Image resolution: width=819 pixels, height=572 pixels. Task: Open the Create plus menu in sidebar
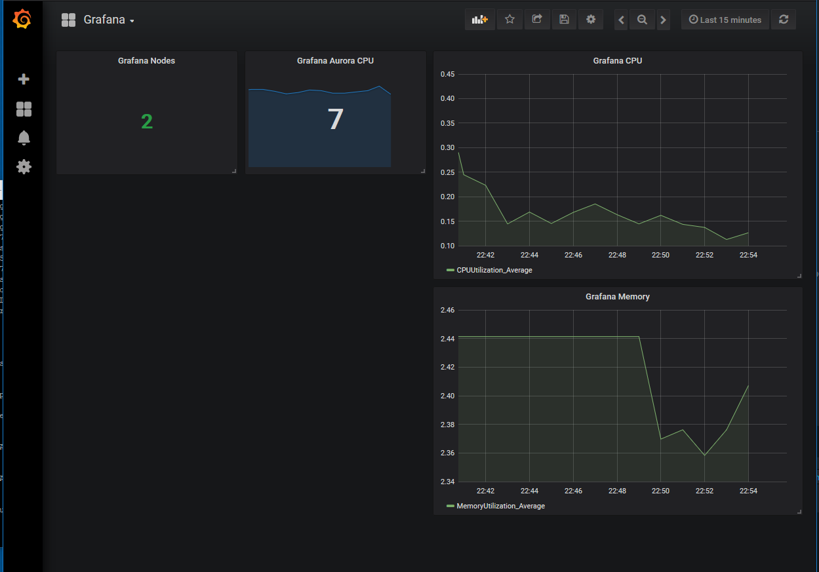click(x=24, y=79)
